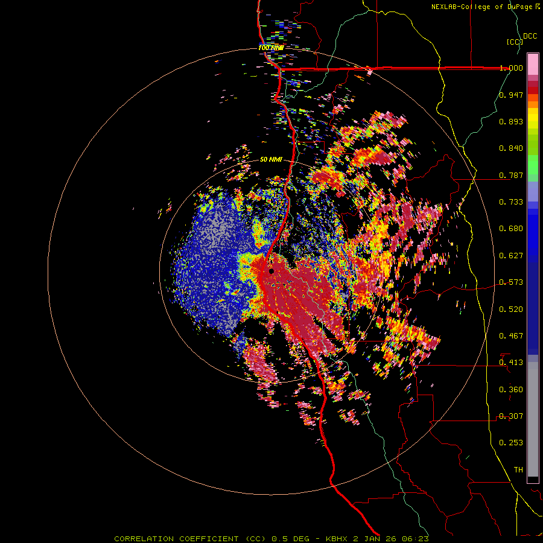
Task: Click the 1.000 scale value
Action: 511,68
